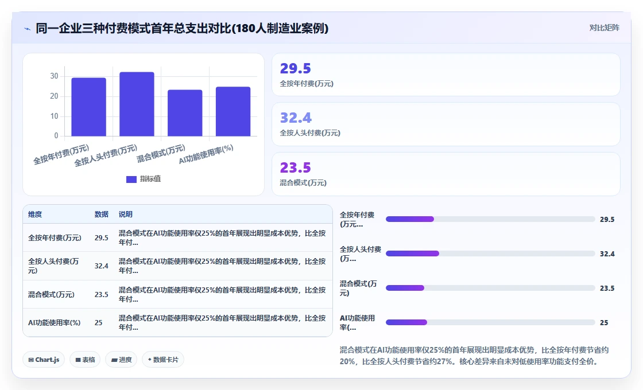
Task: Click the 指标值 legend text
Action: [x=150, y=179]
